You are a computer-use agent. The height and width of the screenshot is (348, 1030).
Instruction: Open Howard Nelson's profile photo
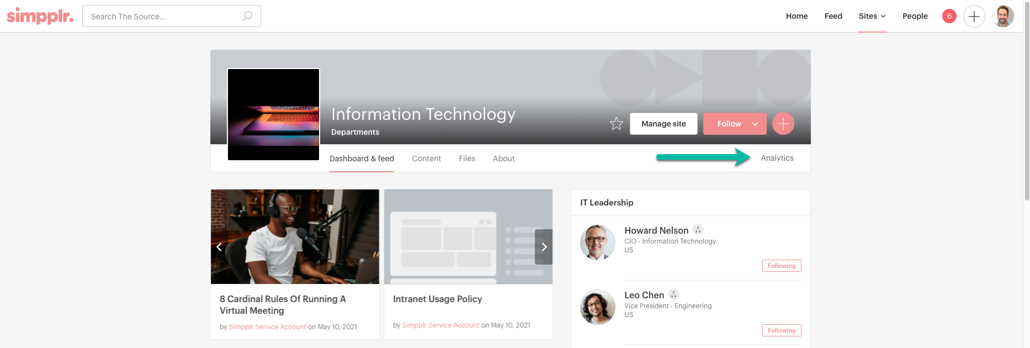pyautogui.click(x=597, y=242)
